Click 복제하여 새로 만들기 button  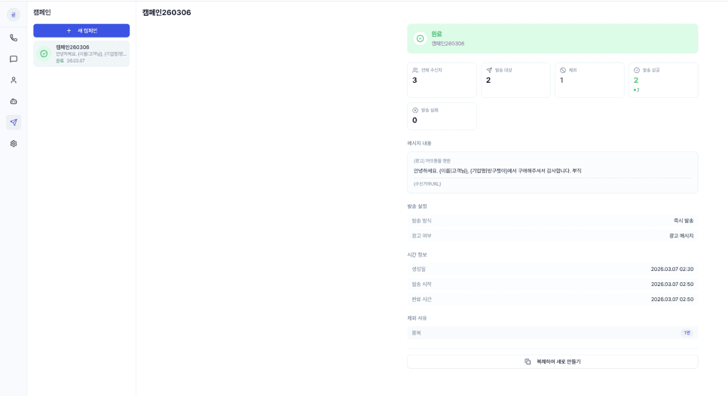pyautogui.click(x=552, y=361)
